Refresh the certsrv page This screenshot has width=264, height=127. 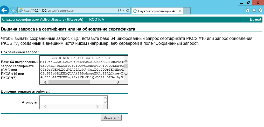127,11
